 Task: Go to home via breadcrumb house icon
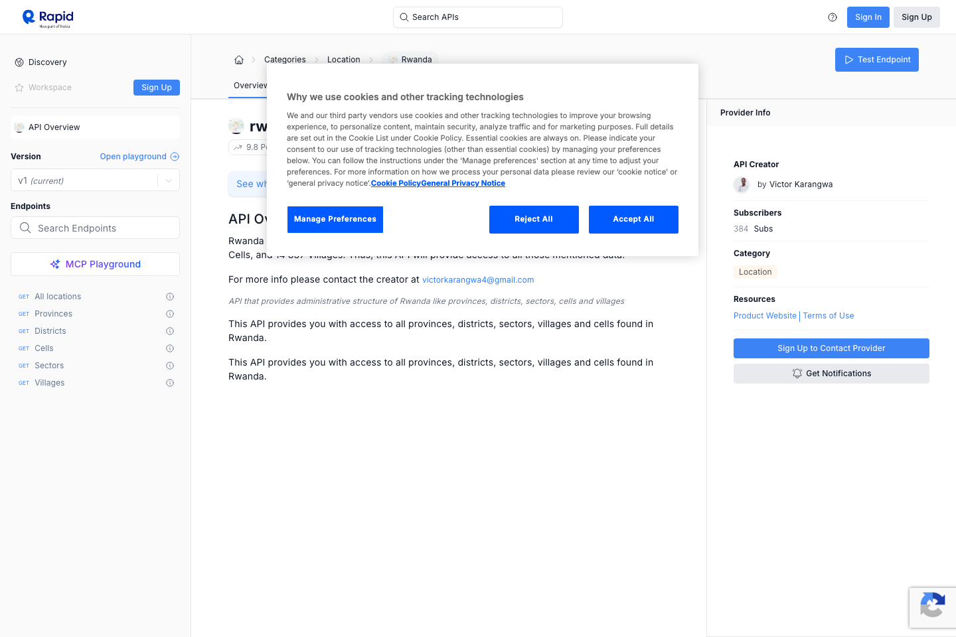[x=239, y=60]
